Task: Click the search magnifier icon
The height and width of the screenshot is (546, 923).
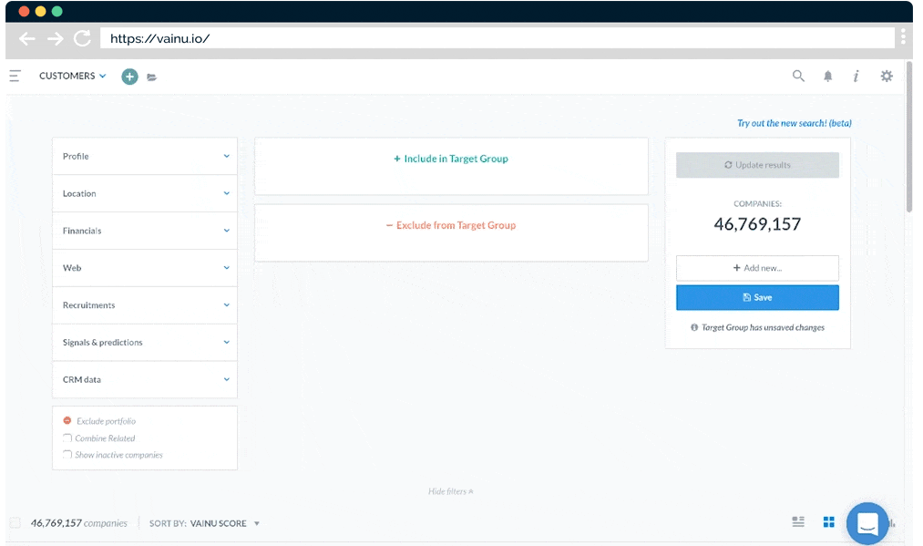Action: [x=798, y=77]
